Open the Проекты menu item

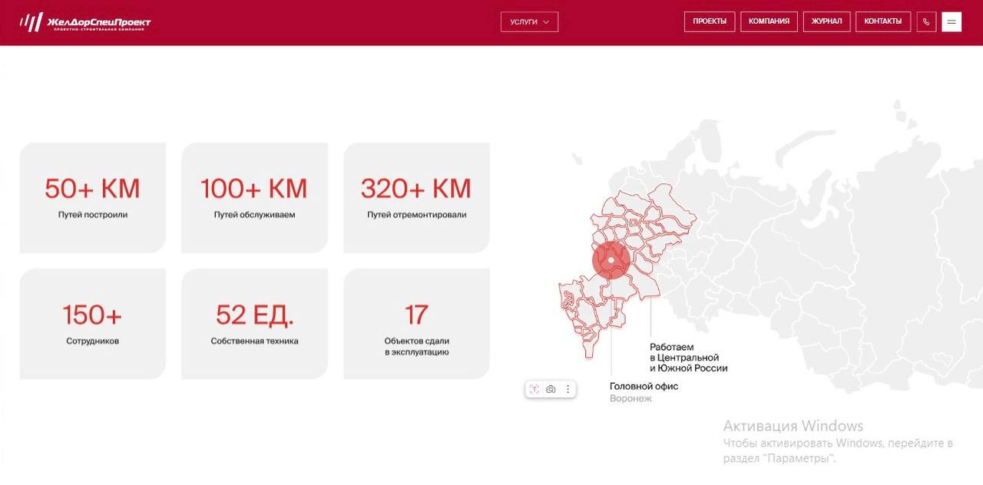point(710,21)
